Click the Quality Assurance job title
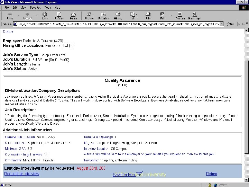The width and height of the screenshot is (249, 187). pyautogui.click(x=122, y=80)
